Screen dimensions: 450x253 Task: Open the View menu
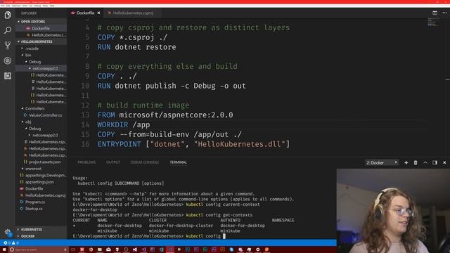click(x=25, y=6)
